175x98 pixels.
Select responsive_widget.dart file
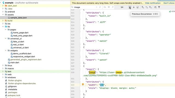click(24, 57)
